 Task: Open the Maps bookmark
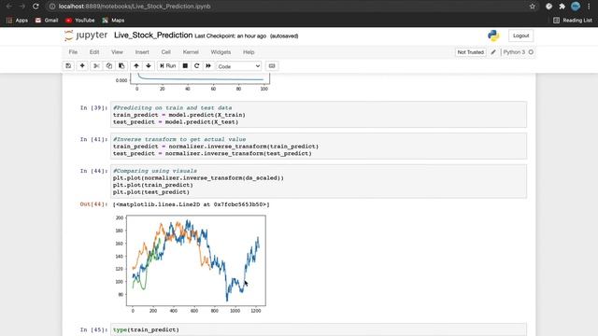[113, 21]
